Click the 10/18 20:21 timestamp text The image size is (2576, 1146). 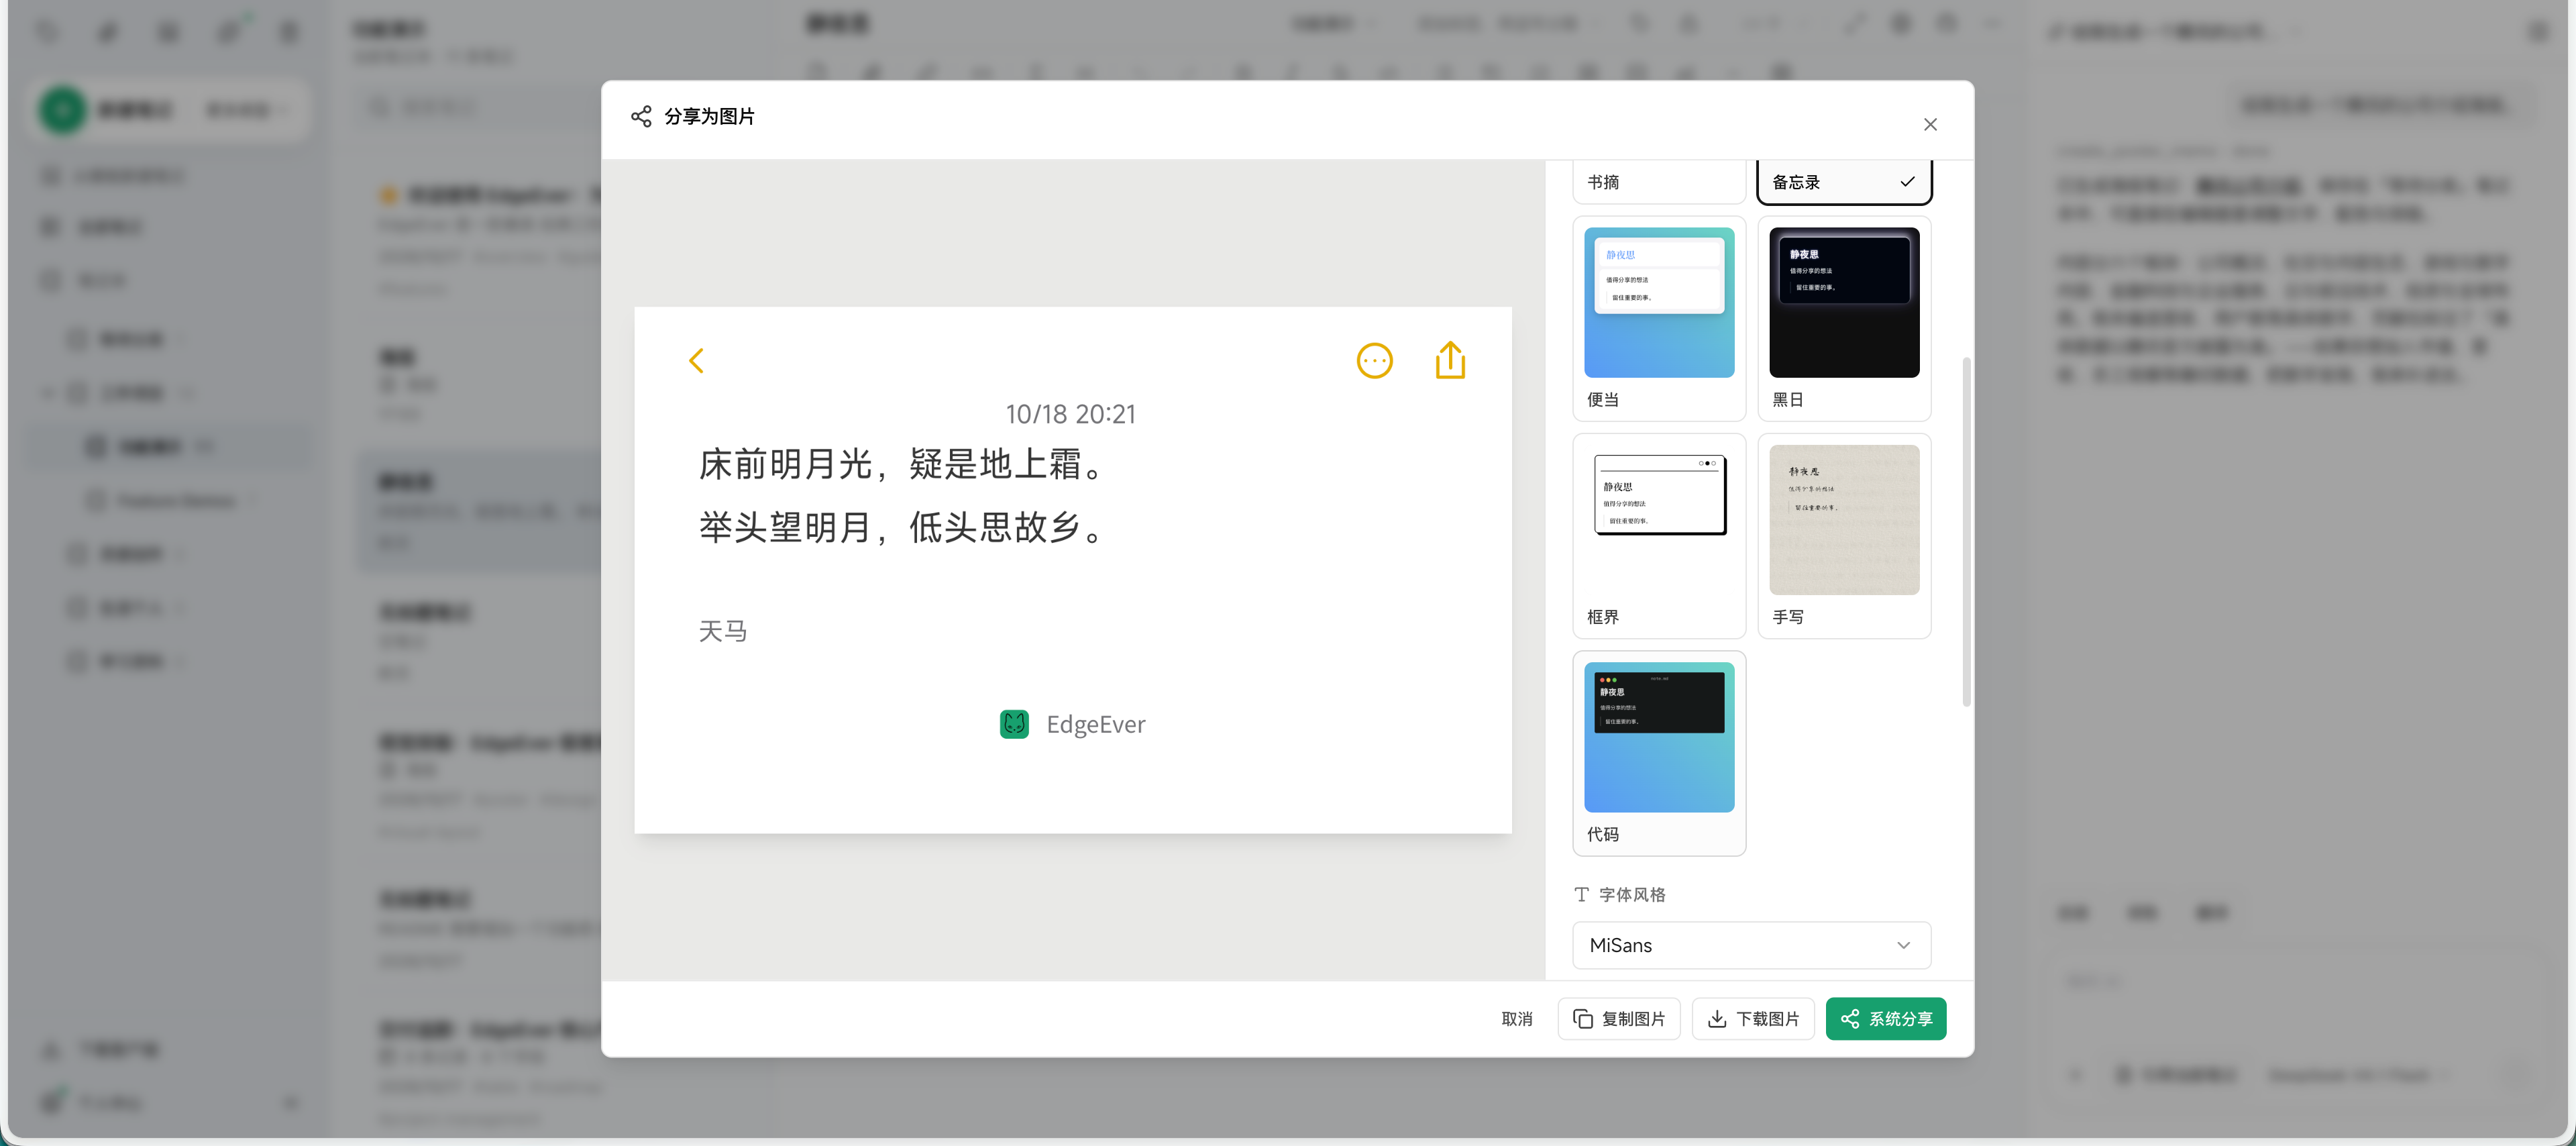coord(1070,414)
